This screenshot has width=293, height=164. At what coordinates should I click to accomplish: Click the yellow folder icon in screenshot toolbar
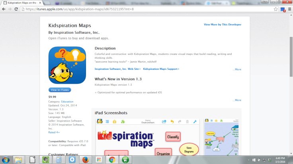115,122
